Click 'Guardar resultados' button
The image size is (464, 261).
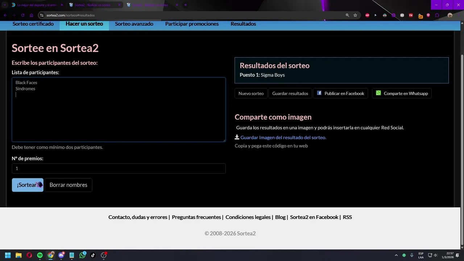point(290,93)
